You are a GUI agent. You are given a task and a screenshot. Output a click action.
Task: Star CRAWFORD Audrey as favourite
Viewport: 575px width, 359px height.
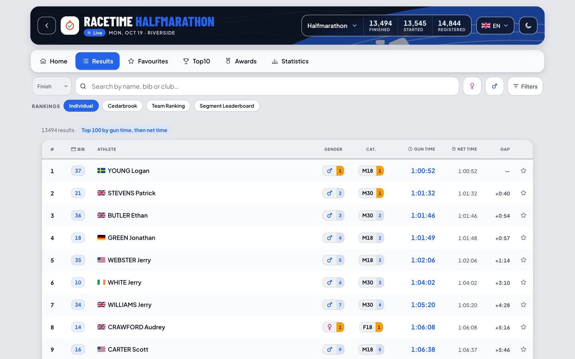pyautogui.click(x=523, y=327)
